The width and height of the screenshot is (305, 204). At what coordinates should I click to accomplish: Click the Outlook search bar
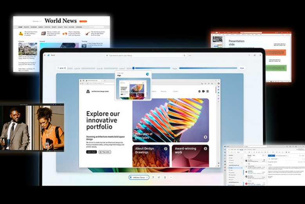point(255,146)
